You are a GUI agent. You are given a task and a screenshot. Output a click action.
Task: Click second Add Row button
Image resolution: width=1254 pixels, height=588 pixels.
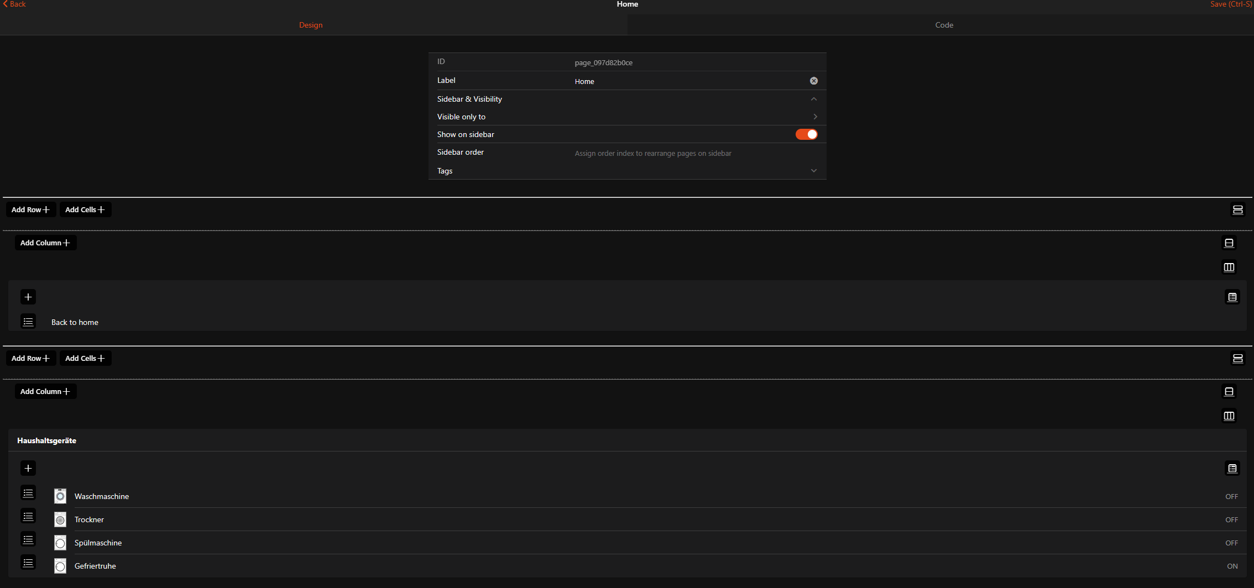[x=31, y=359]
